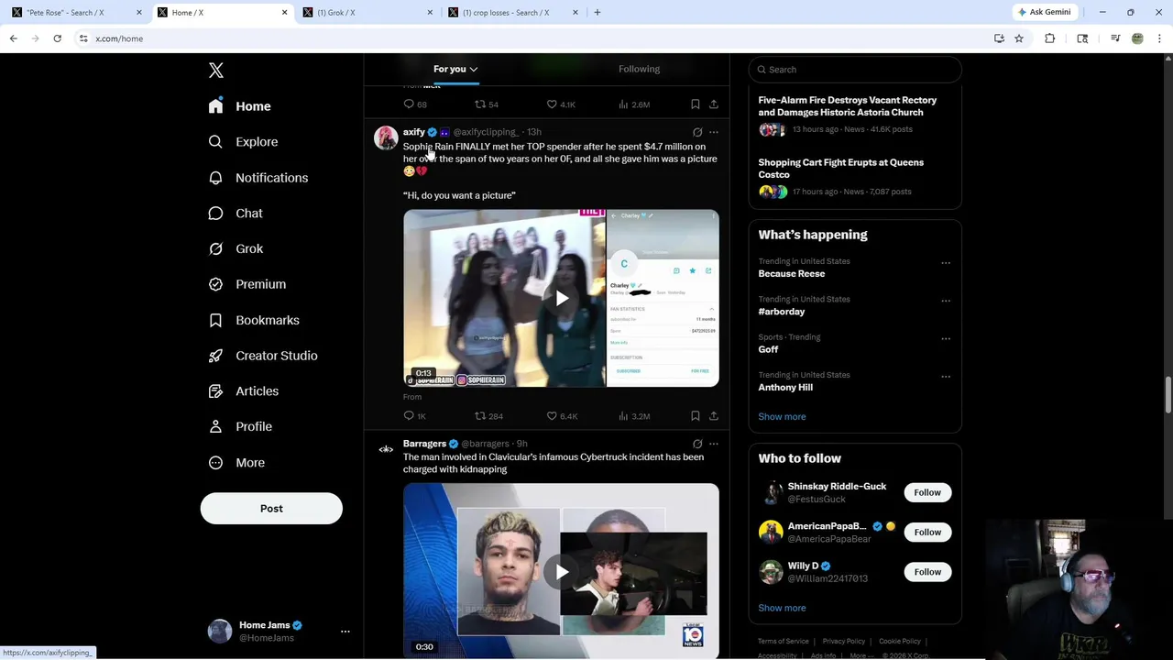This screenshot has width=1173, height=660.
Task: Click Ask Gemini button
Action: [x=1044, y=12]
